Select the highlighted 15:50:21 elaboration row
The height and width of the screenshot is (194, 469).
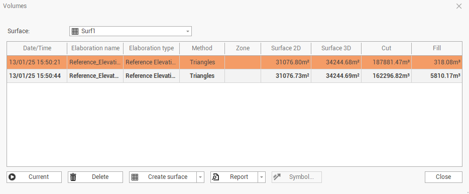(234, 62)
